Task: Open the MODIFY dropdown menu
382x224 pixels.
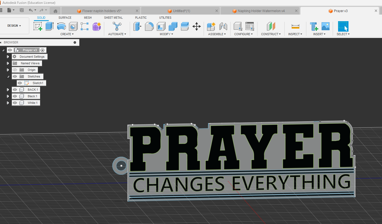Action: [166, 34]
